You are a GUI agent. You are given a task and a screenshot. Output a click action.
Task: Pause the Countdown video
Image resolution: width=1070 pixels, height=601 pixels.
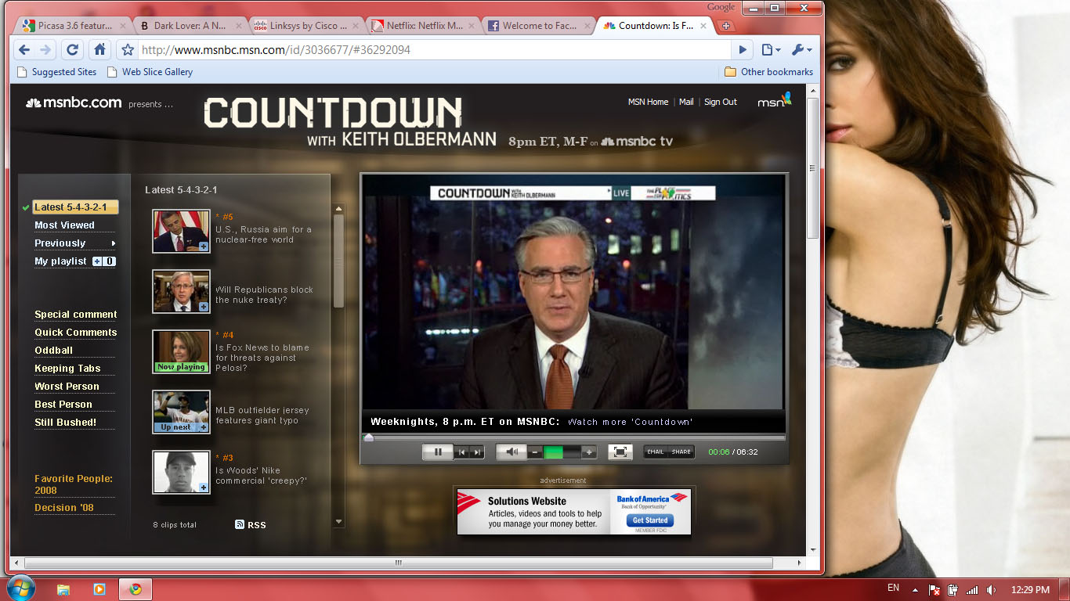(x=438, y=452)
